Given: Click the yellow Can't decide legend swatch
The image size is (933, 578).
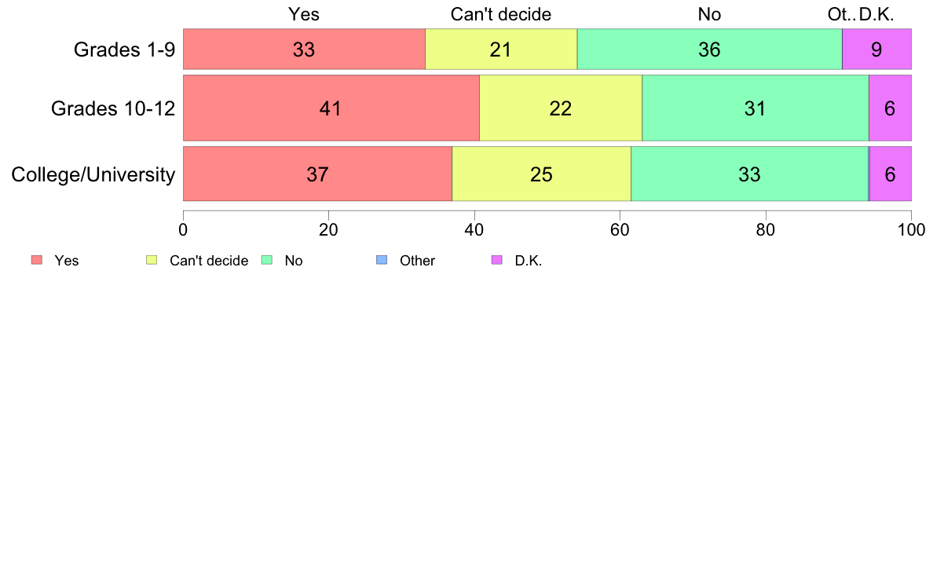Looking at the screenshot, I should (152, 260).
